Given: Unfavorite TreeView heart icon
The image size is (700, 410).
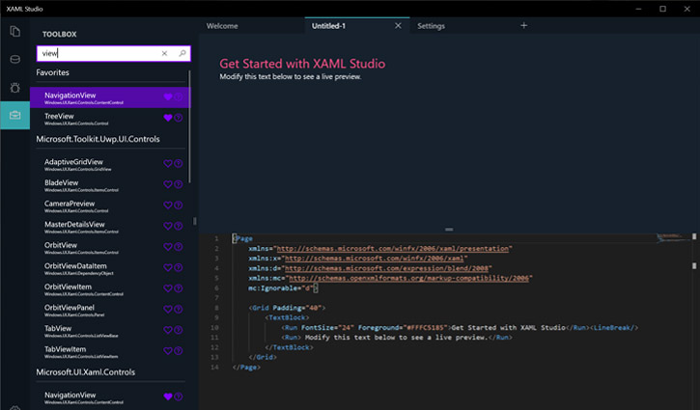Looking at the screenshot, I should click(x=168, y=118).
